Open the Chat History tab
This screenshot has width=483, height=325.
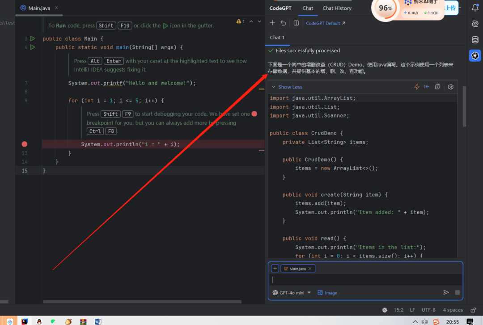[x=337, y=8]
